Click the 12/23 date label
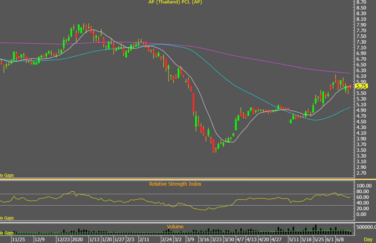 63,239
